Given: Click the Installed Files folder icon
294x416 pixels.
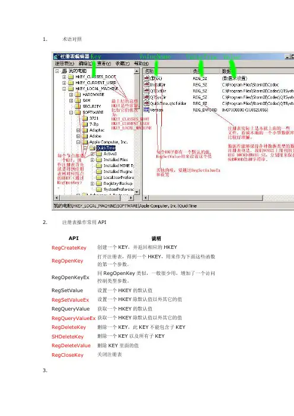Looking at the screenshot, I should [99, 160].
